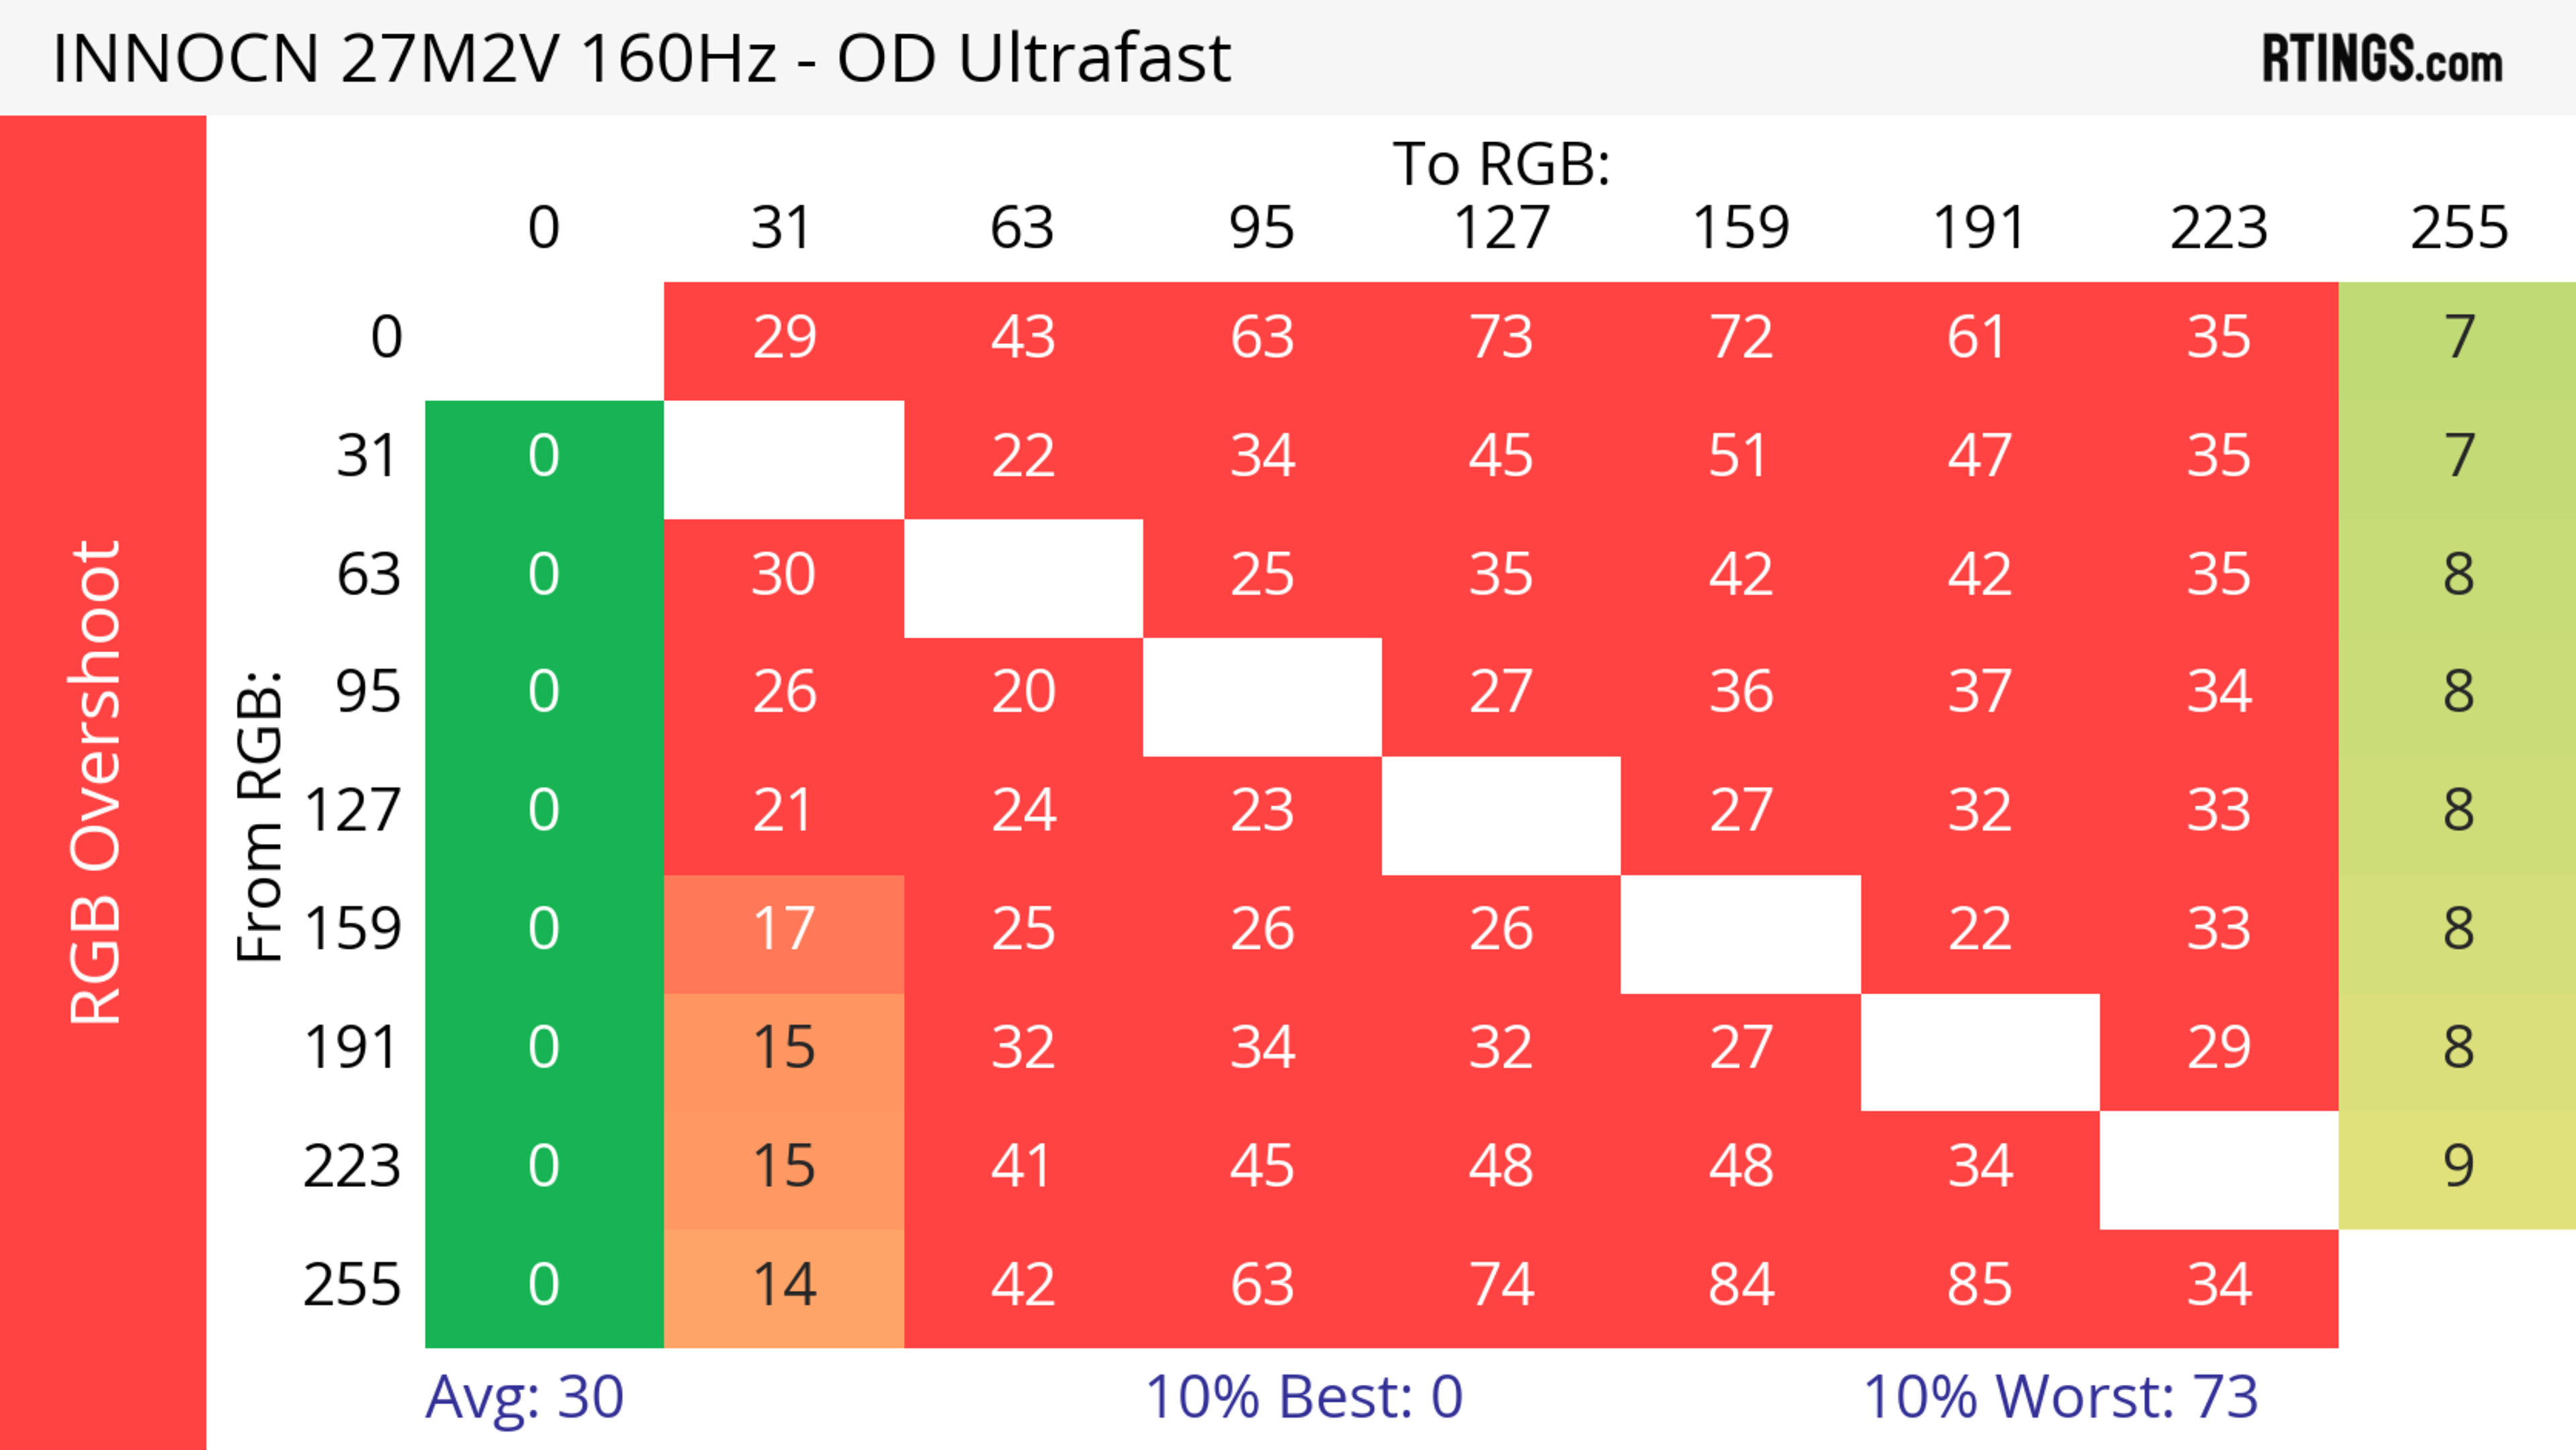
Task: Click the Avg: 30 summary text
Action: (x=524, y=1396)
